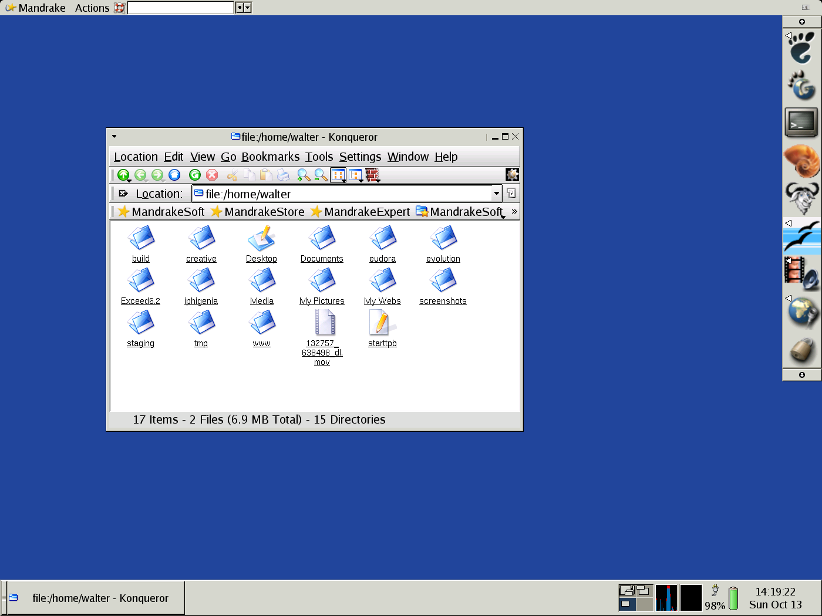The image size is (822, 616).
Task: Zoom out with the magnifier minus icon
Action: coord(321,175)
